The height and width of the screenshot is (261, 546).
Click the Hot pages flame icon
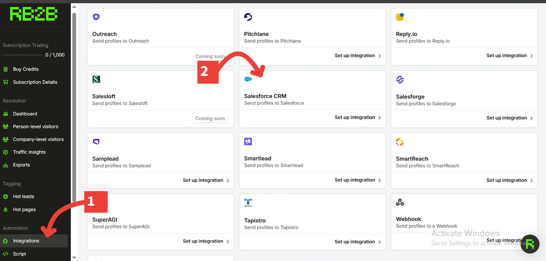pos(5,210)
